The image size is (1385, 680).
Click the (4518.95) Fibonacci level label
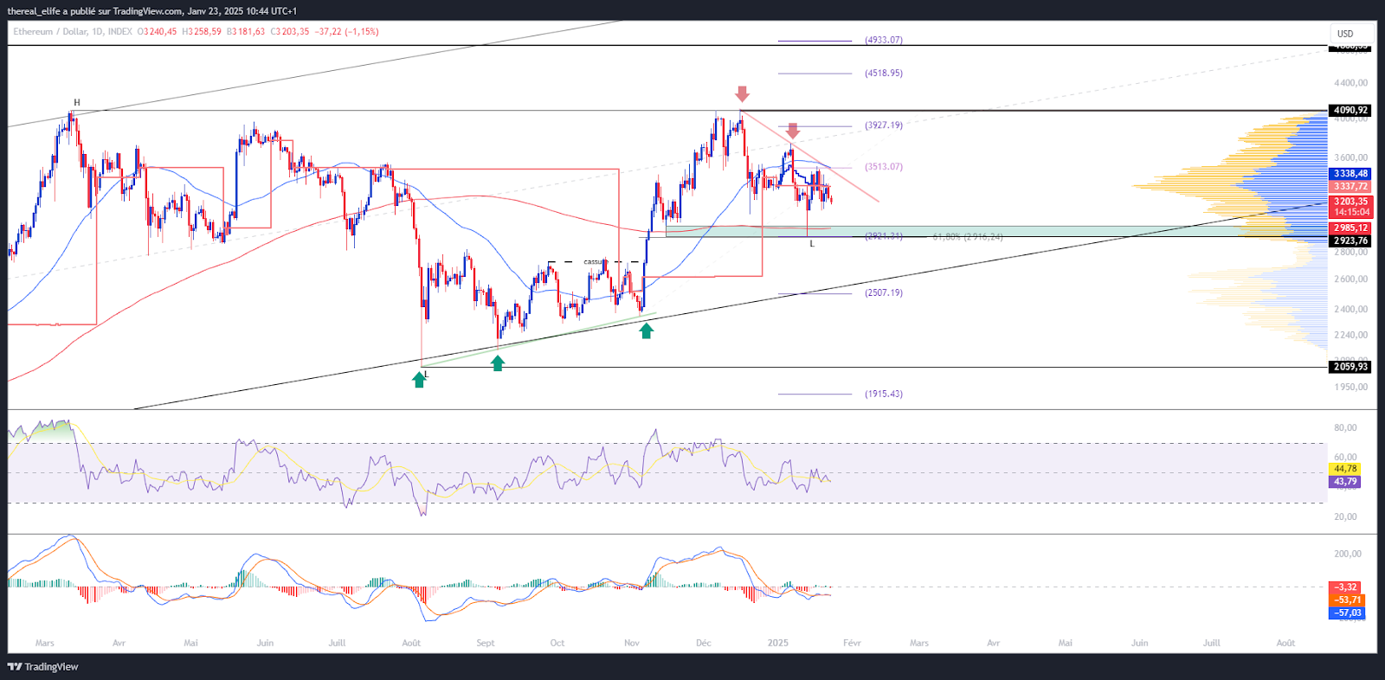884,74
